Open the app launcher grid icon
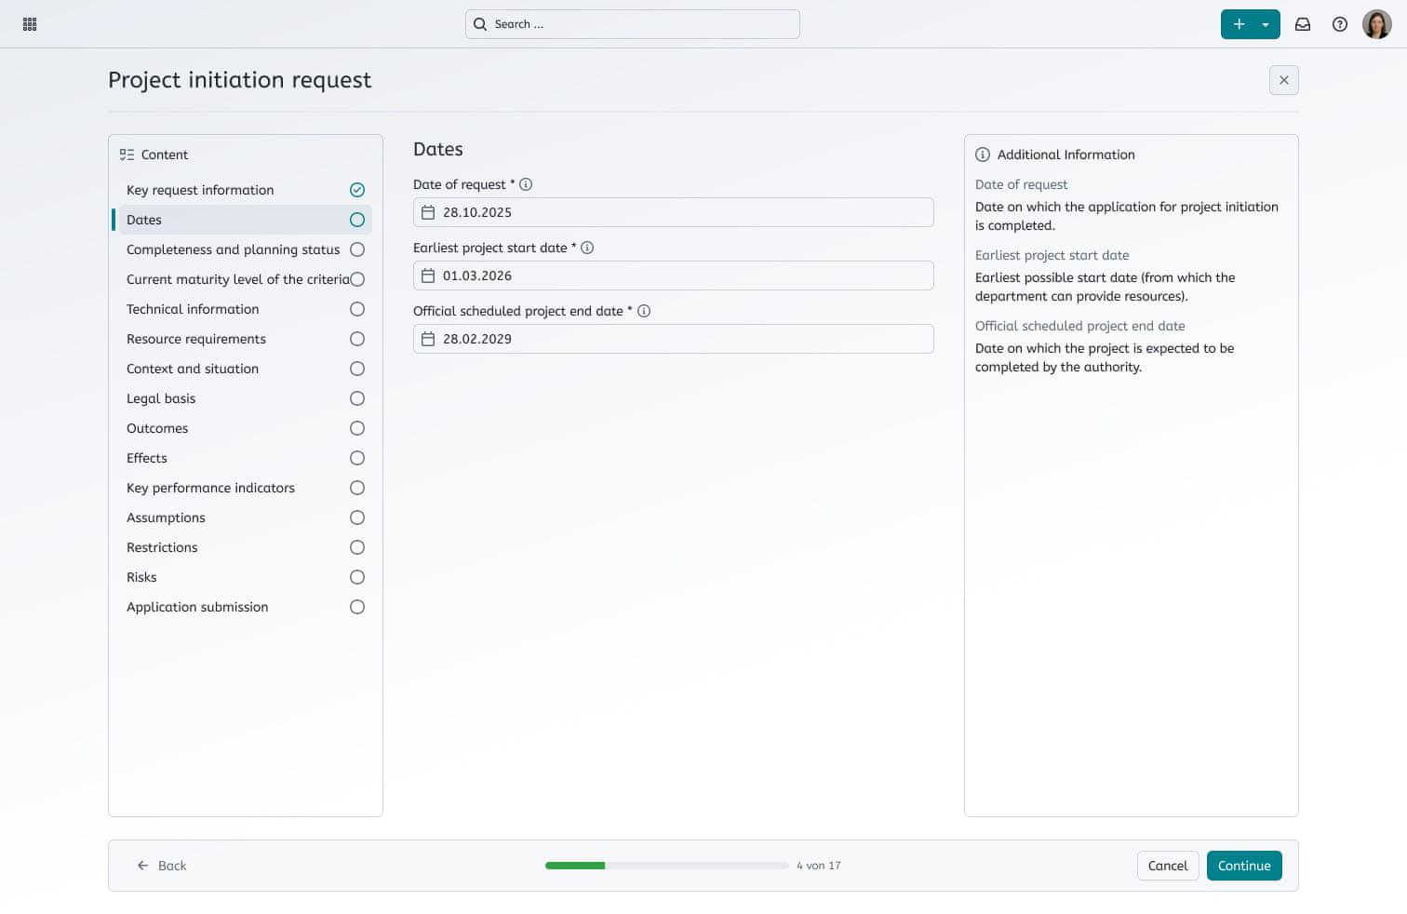The height and width of the screenshot is (914, 1407). click(29, 23)
